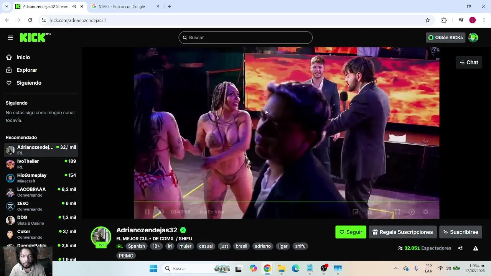Close the Adrianozendejas32 Stream tab
The width and height of the screenshot is (491, 276).
pos(82,7)
